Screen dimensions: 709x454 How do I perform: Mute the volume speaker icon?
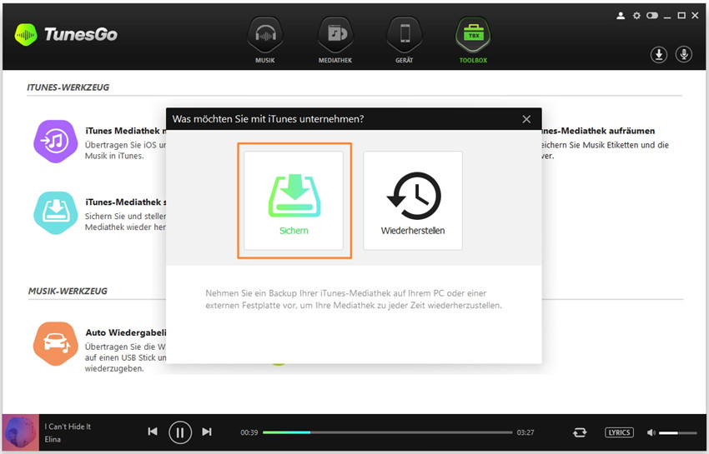coord(651,433)
